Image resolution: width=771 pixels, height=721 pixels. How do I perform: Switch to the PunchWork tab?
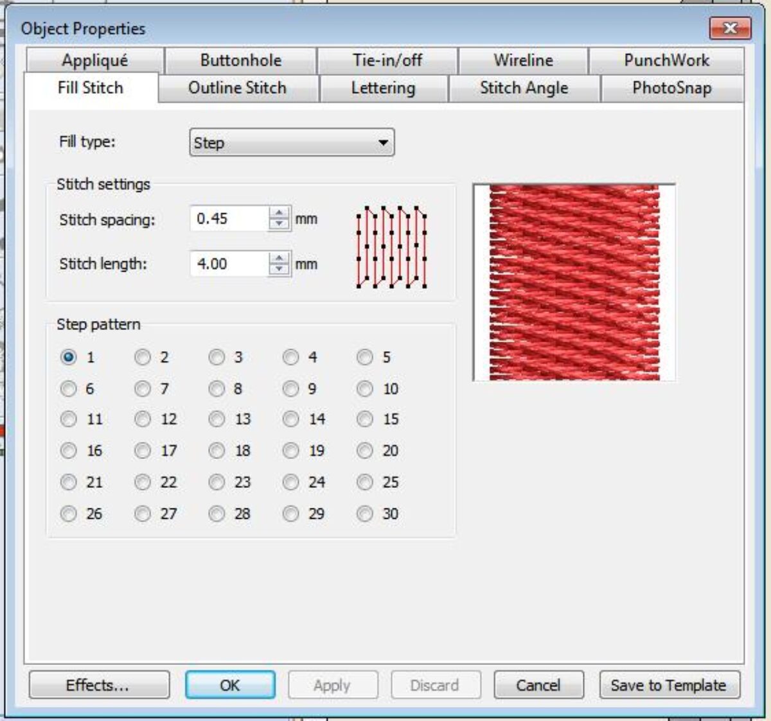click(x=666, y=60)
